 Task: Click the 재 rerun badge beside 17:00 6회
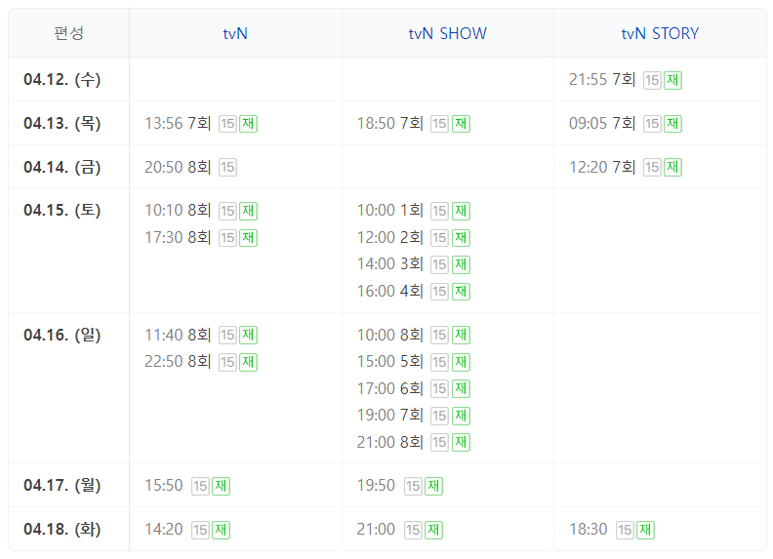pyautogui.click(x=461, y=389)
